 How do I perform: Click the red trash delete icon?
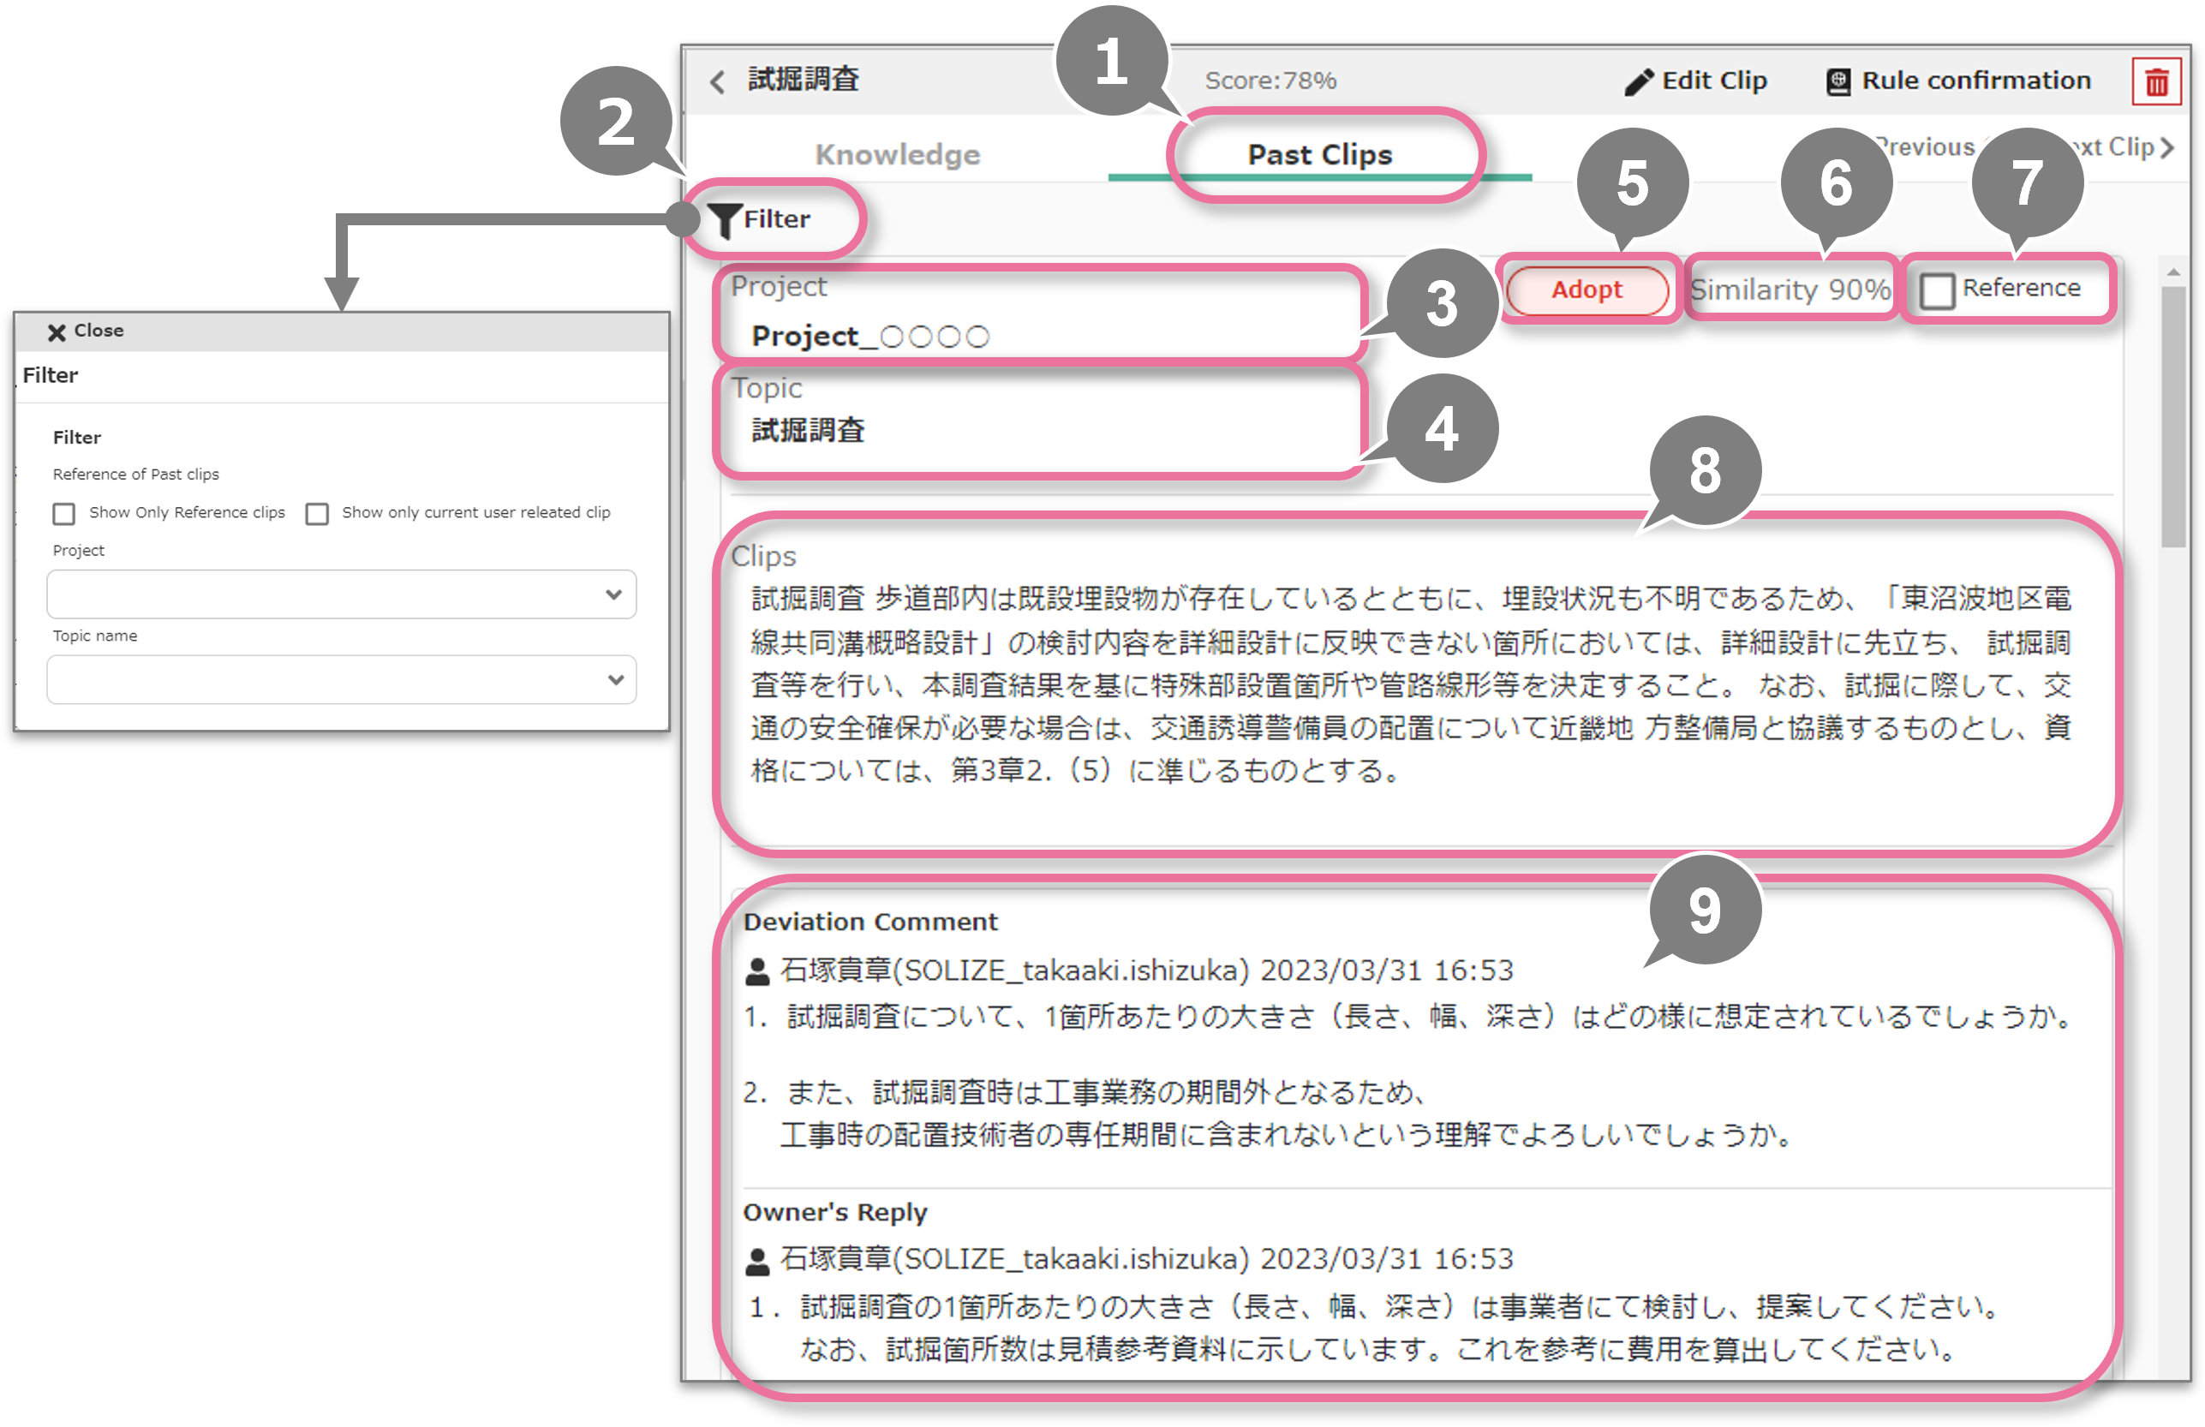[2156, 82]
